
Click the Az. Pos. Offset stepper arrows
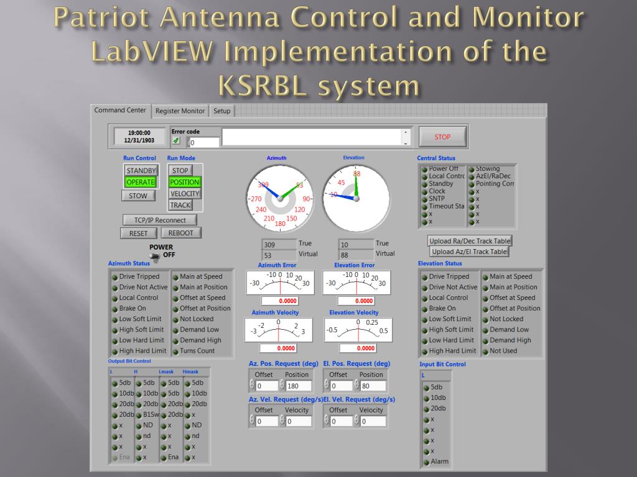253,384
